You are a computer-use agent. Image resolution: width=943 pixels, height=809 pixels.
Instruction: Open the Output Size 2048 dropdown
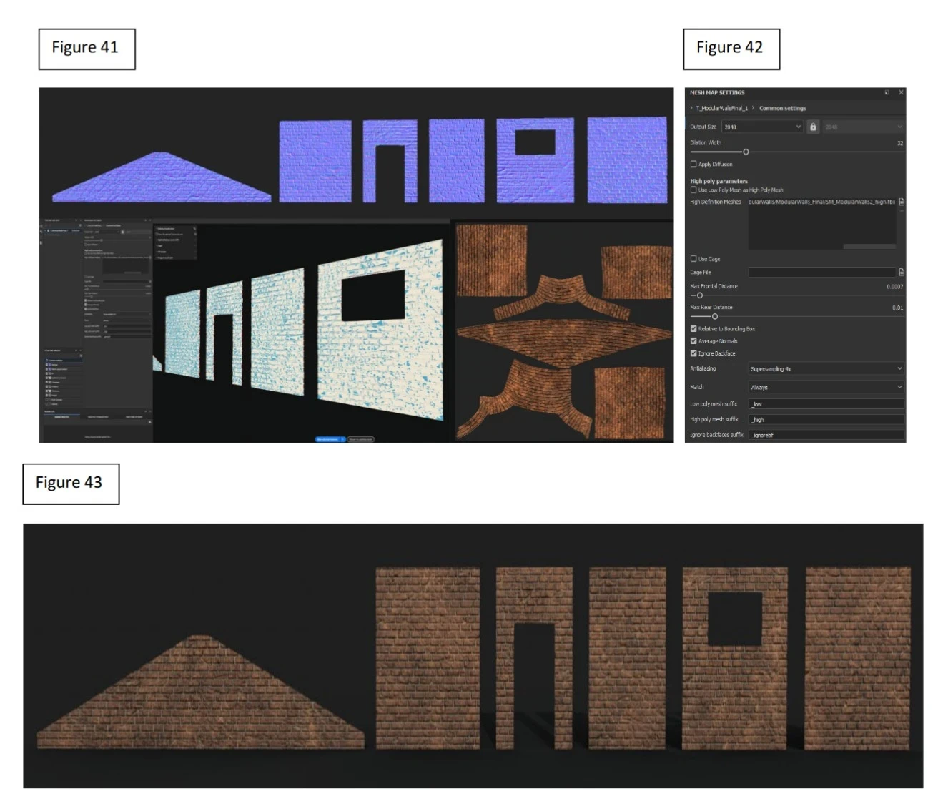[x=762, y=127]
